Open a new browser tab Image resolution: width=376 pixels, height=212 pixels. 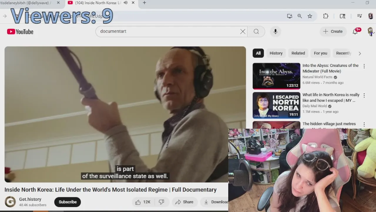click(x=144, y=3)
